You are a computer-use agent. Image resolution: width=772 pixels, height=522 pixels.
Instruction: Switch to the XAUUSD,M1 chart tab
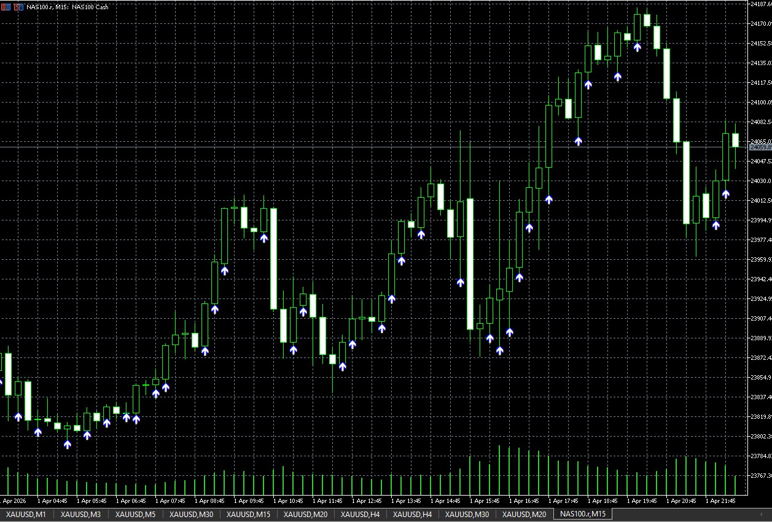(26, 514)
